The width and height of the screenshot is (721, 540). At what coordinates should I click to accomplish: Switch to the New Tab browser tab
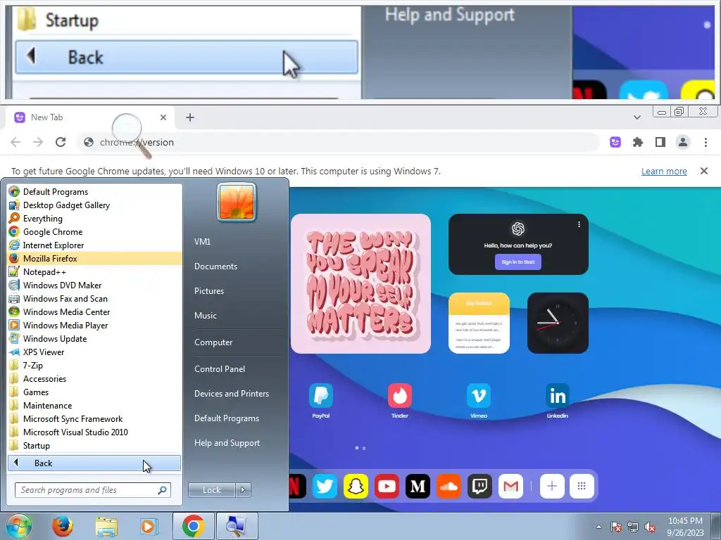coord(89,117)
